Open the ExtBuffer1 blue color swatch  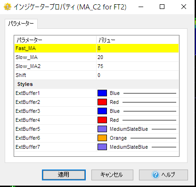tap(102, 93)
